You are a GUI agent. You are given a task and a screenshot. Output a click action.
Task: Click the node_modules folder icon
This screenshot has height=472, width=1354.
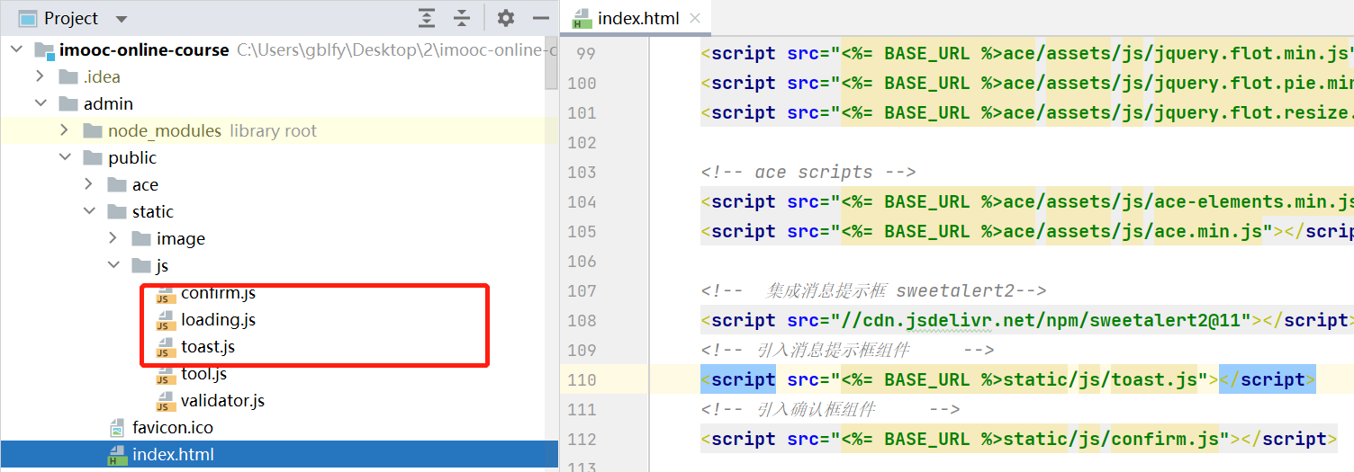tap(92, 130)
